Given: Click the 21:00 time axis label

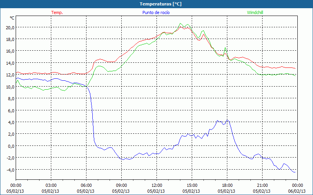Looking at the screenshot, I should 262,186.
